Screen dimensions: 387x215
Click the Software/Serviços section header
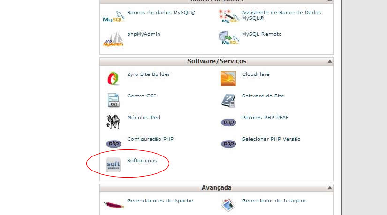pos(216,61)
